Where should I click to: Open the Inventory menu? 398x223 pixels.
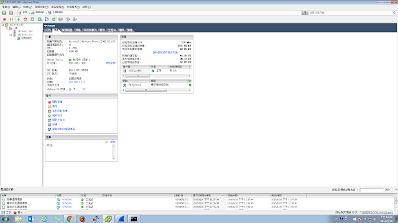41,7
